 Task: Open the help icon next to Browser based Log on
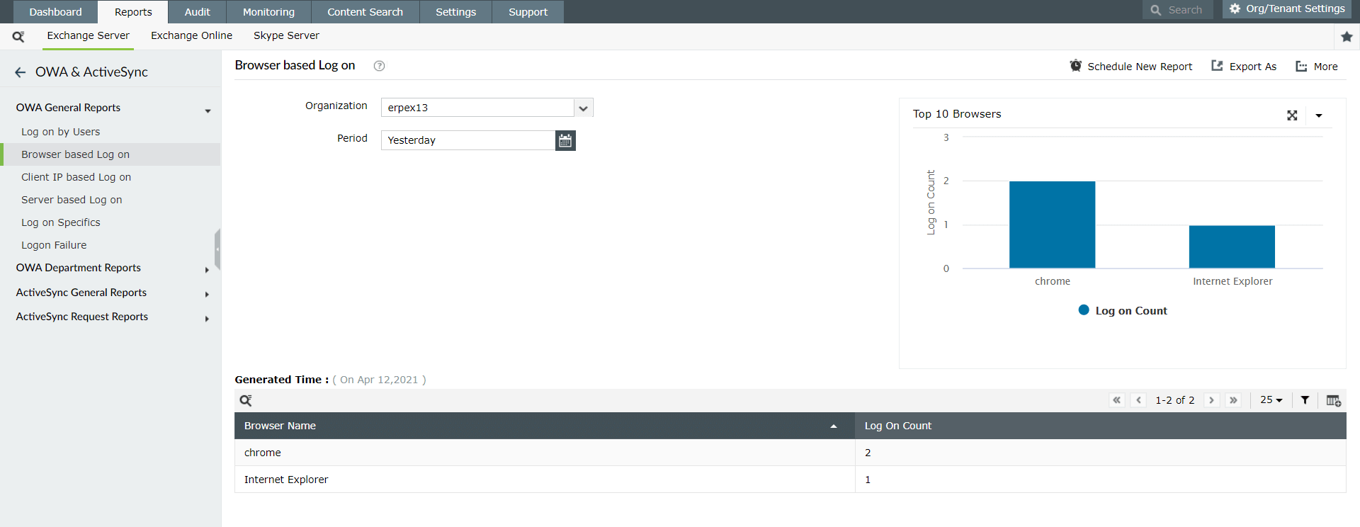(379, 66)
